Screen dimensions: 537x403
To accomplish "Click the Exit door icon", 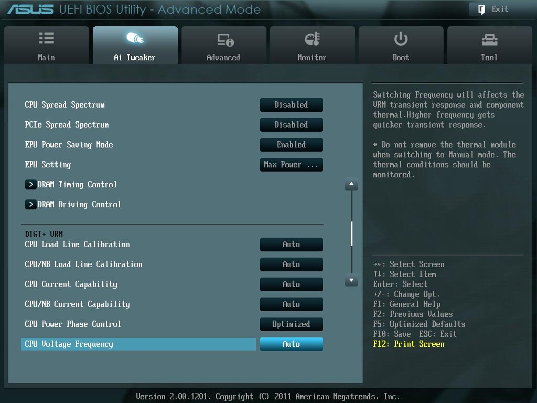I will tap(481, 9).
